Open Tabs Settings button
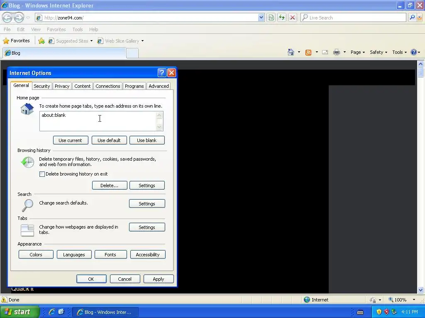The height and width of the screenshot is (318, 425). pos(147,227)
